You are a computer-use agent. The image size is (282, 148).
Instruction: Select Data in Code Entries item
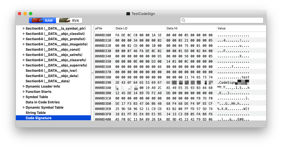point(54,102)
